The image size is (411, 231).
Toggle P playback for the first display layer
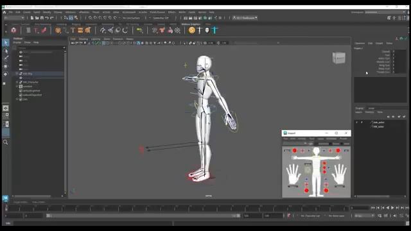[362, 123]
